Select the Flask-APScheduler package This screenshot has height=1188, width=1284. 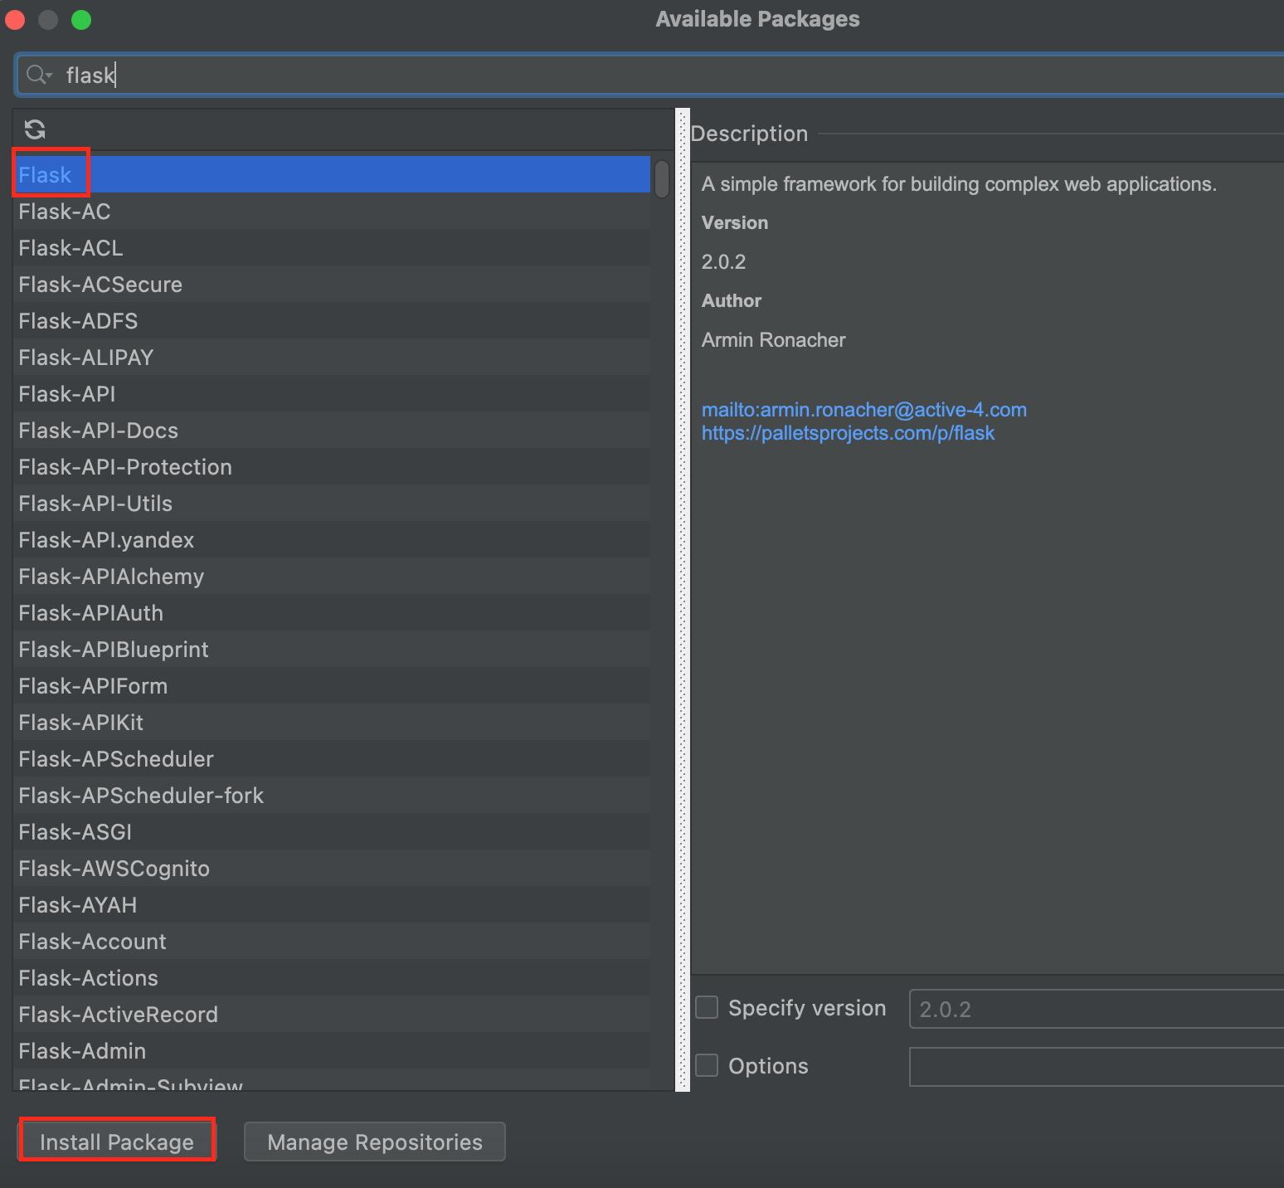coord(332,759)
